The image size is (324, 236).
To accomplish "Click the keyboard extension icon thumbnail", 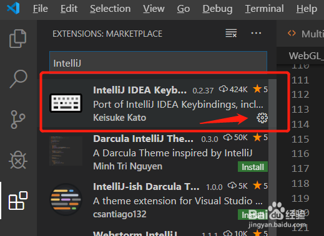I will (66, 103).
